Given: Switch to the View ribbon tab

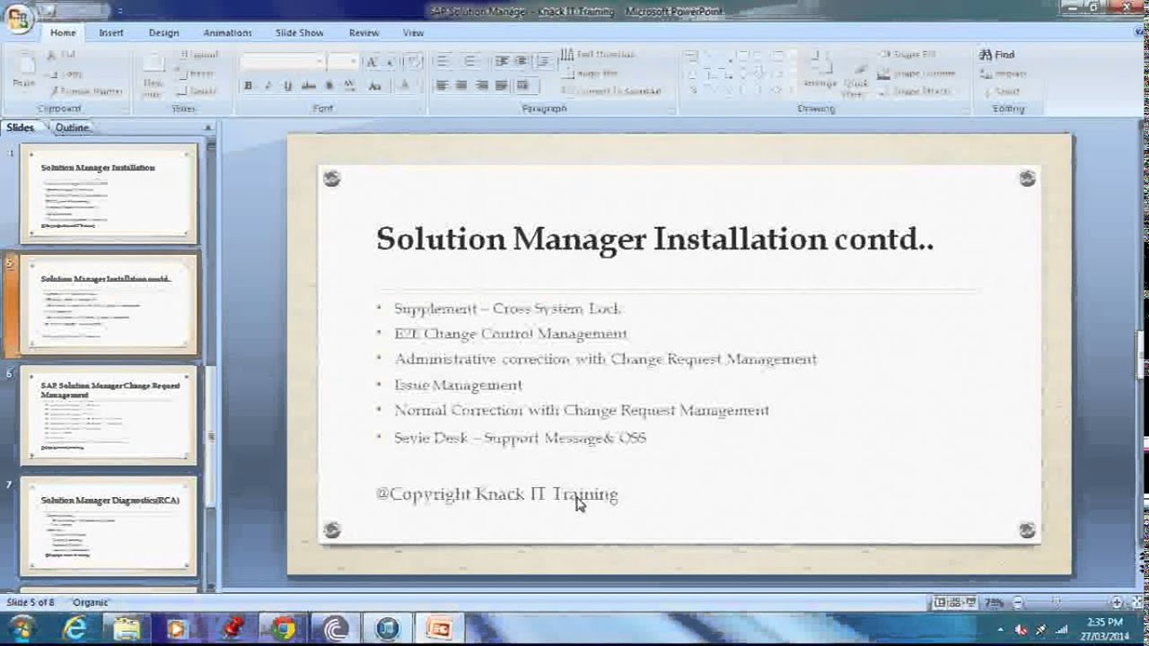Looking at the screenshot, I should (x=413, y=32).
